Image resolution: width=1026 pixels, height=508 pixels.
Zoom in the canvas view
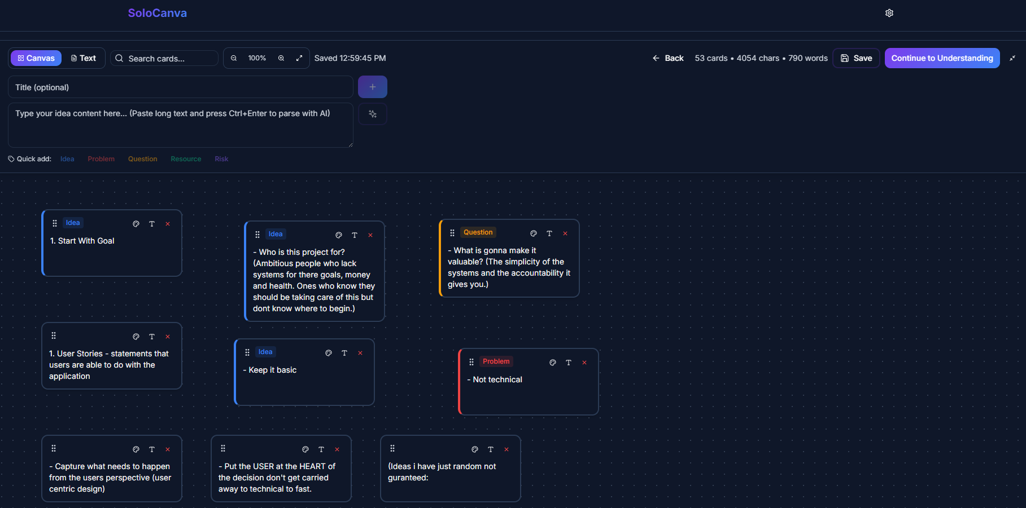pyautogui.click(x=281, y=58)
